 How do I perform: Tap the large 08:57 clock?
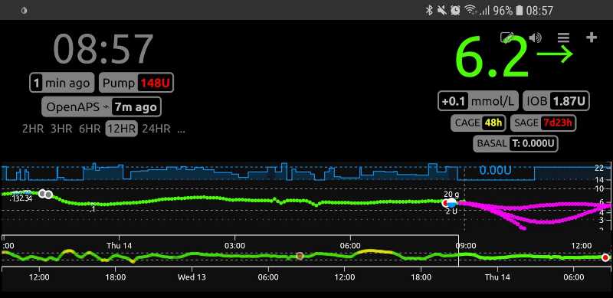coord(103,48)
